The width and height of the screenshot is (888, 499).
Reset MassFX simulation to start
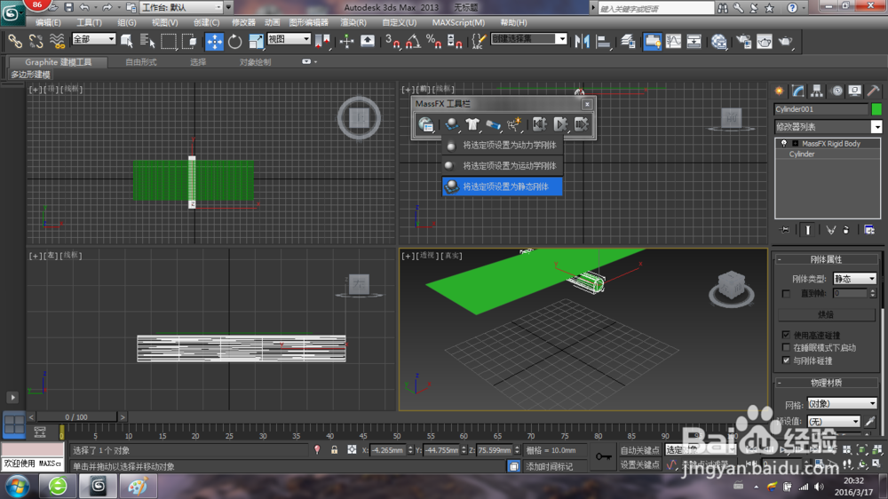click(x=539, y=124)
